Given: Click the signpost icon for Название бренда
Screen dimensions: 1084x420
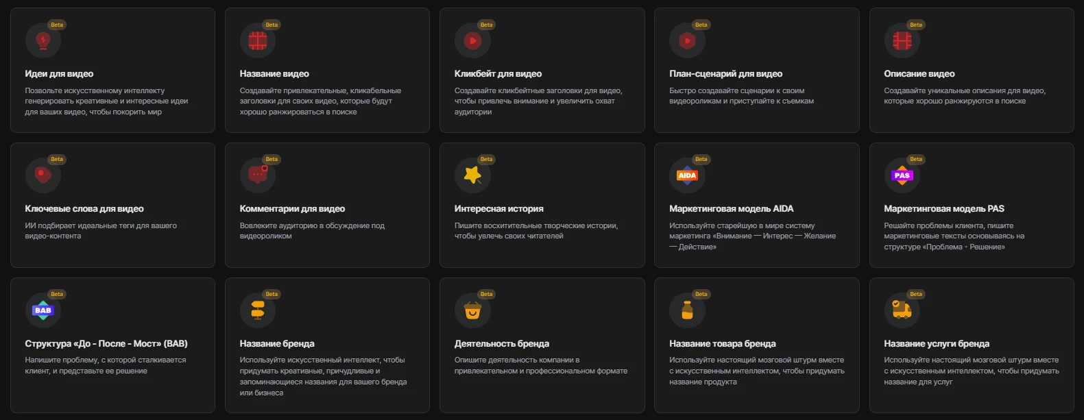Looking at the screenshot, I should [258, 310].
